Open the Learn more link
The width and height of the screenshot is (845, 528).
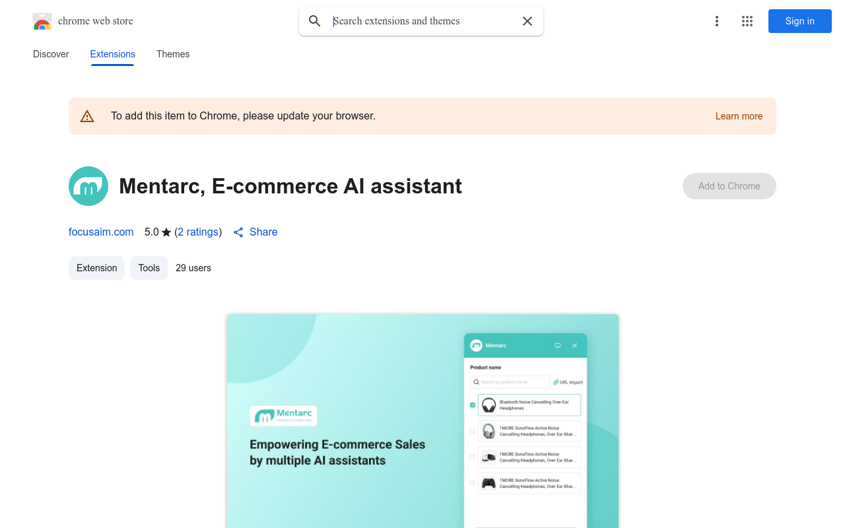739,116
